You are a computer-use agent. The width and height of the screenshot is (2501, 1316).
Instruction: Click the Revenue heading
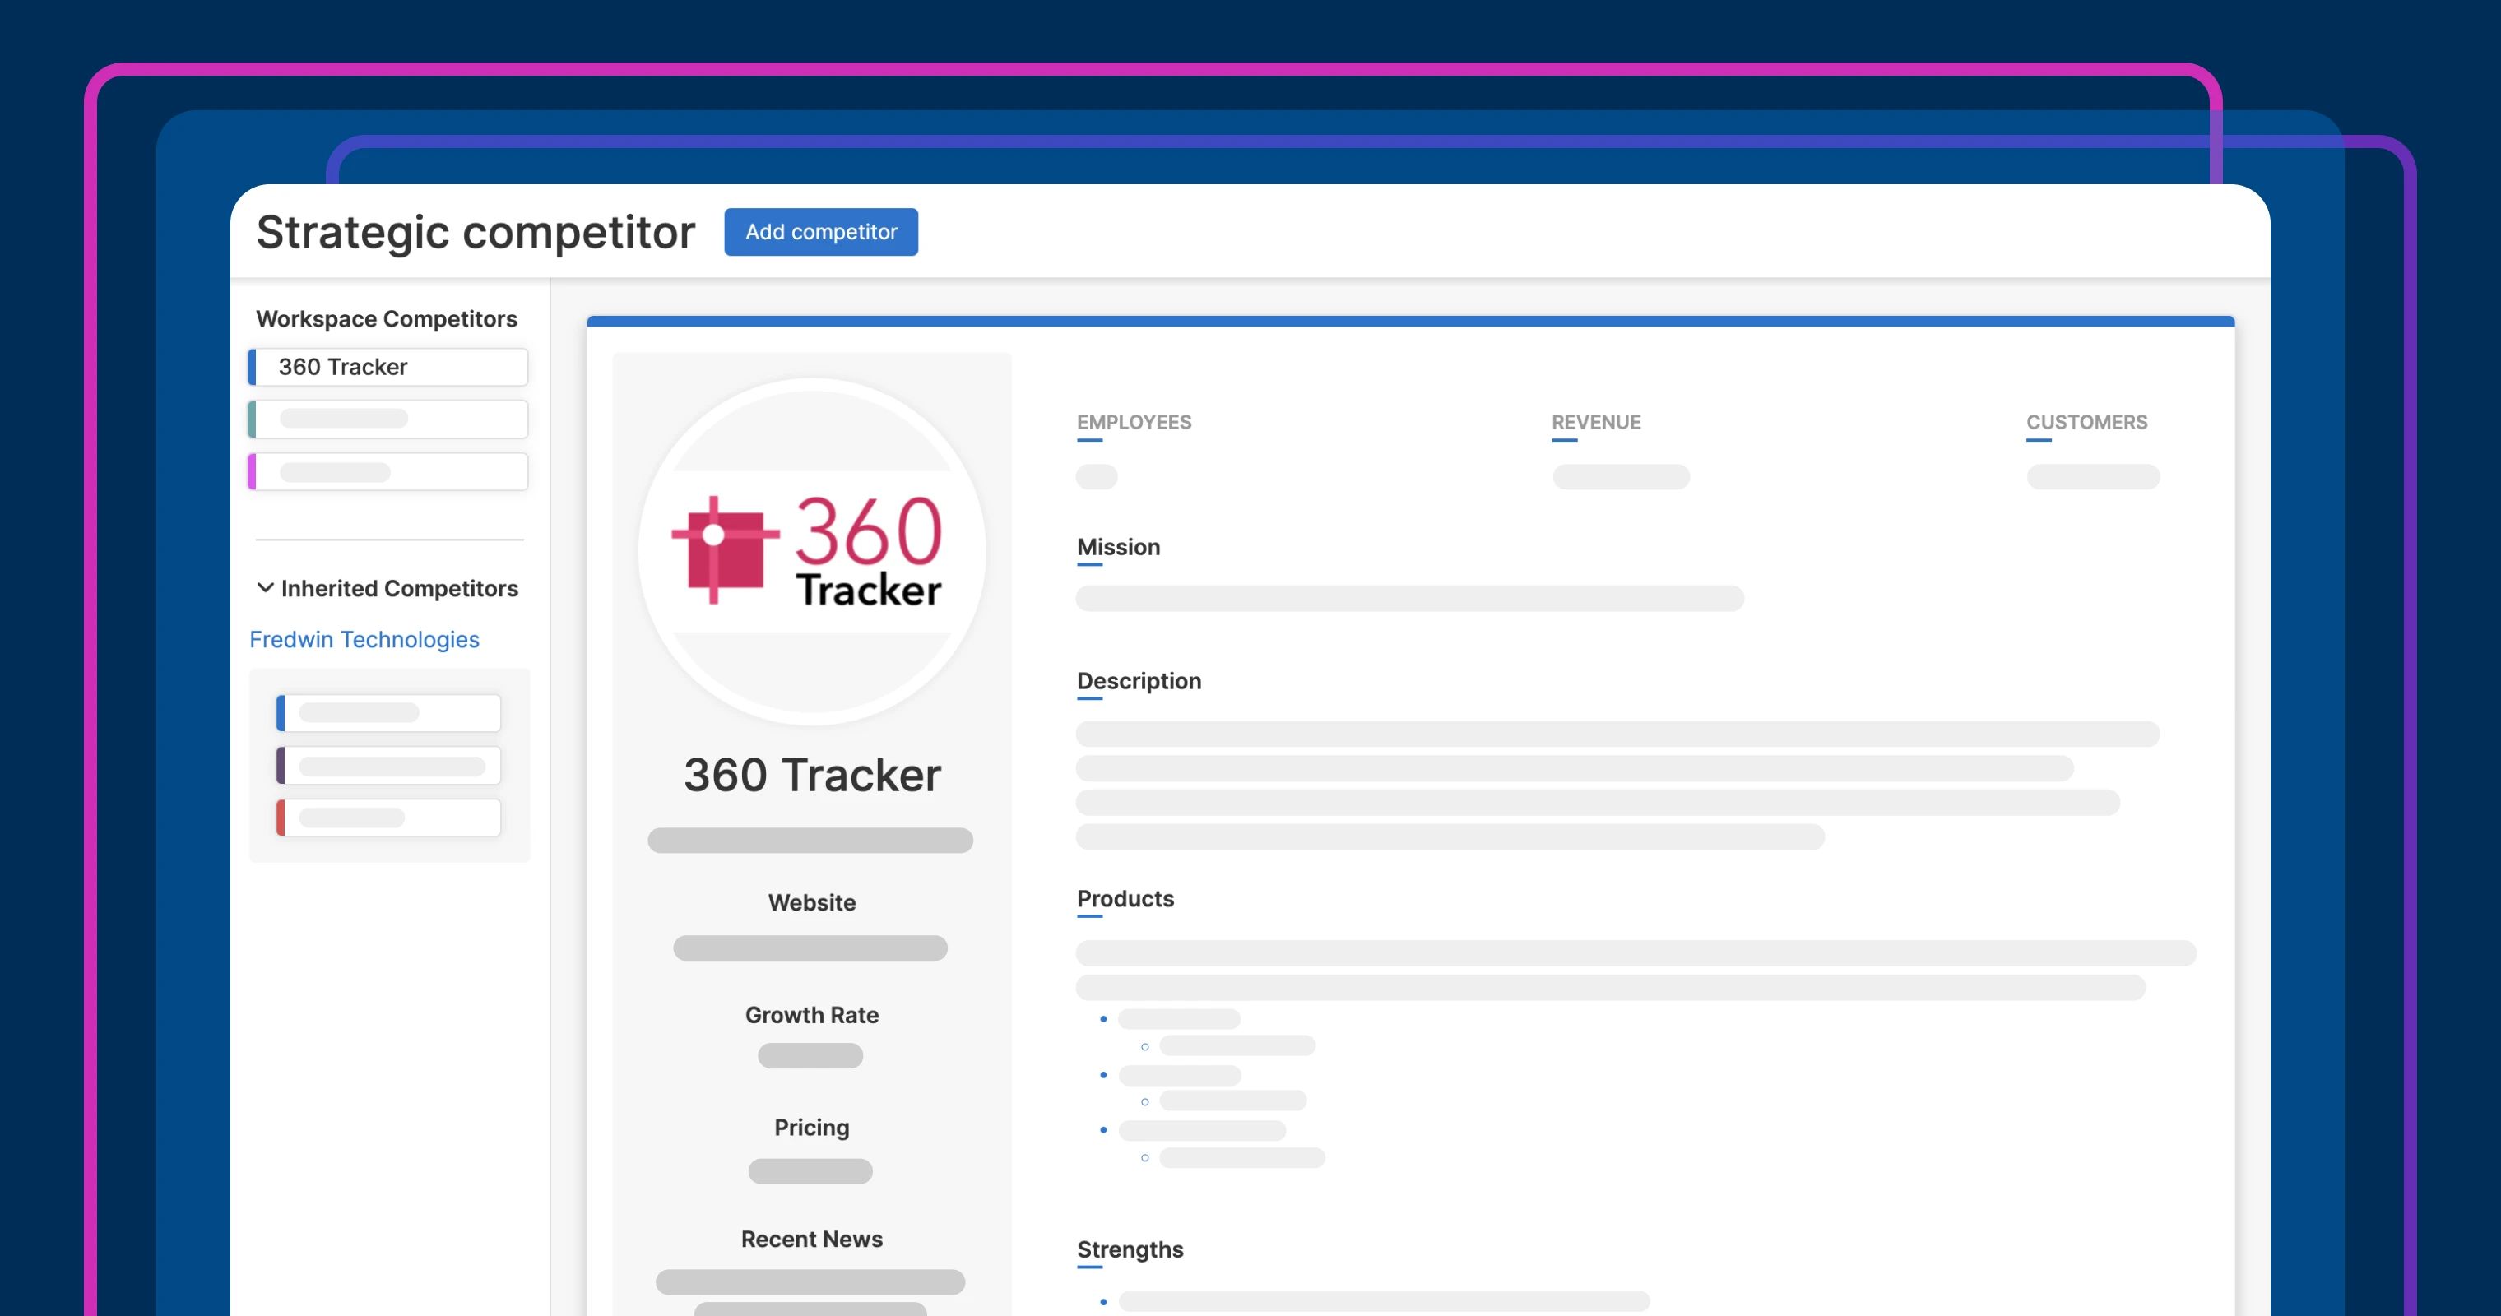coord(1595,422)
